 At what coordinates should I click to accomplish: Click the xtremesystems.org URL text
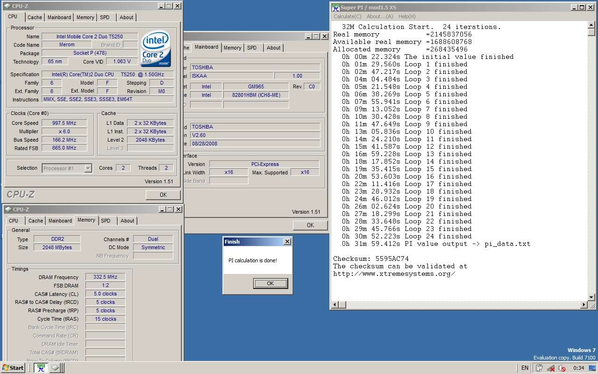point(394,274)
